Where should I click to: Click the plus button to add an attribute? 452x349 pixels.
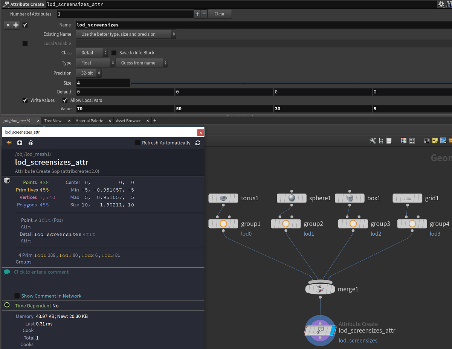pyautogui.click(x=197, y=14)
